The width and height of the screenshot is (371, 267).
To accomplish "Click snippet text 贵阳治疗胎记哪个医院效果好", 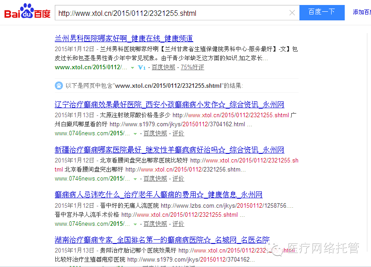I will pos(138,250).
